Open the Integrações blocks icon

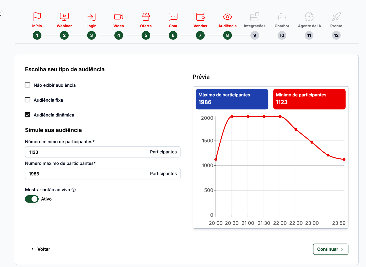click(x=255, y=17)
